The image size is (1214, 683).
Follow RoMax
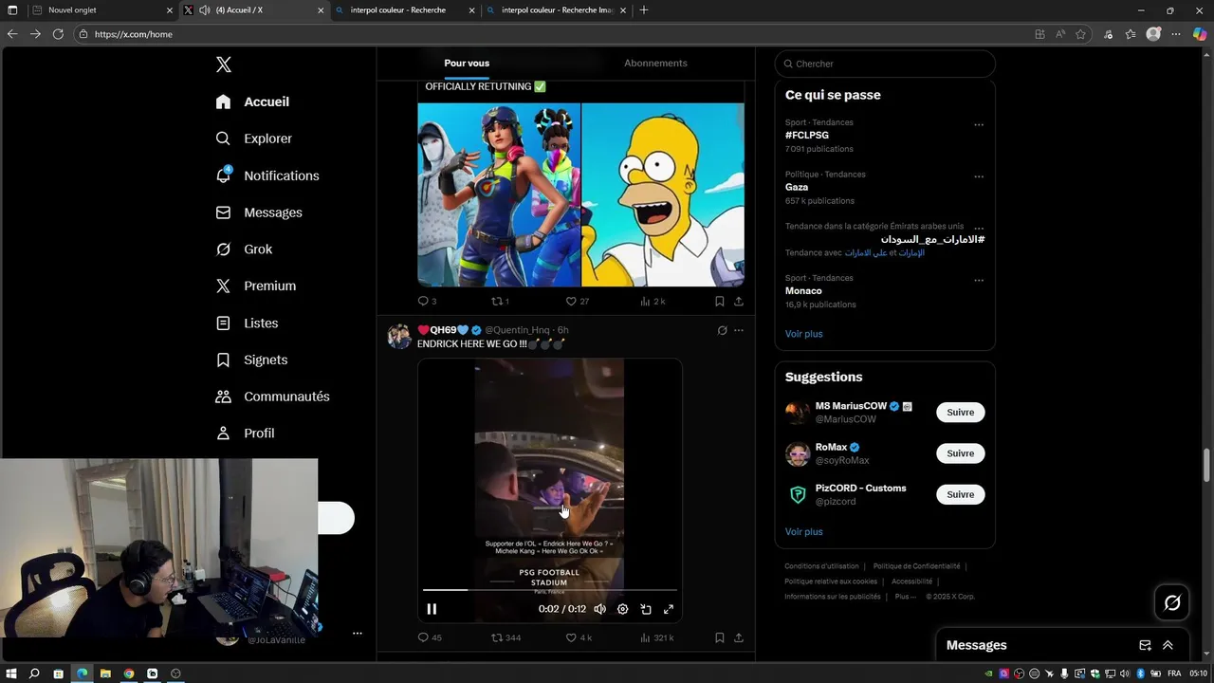(x=961, y=453)
